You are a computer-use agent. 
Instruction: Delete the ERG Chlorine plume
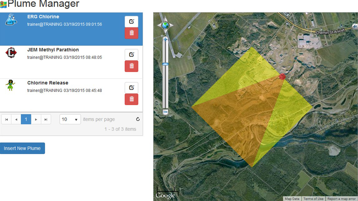[131, 33]
